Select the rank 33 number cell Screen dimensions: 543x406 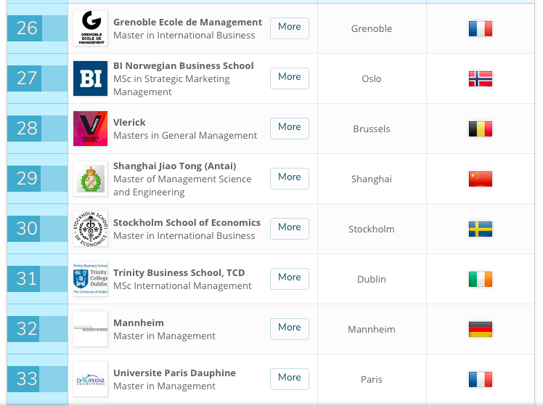[27, 378]
